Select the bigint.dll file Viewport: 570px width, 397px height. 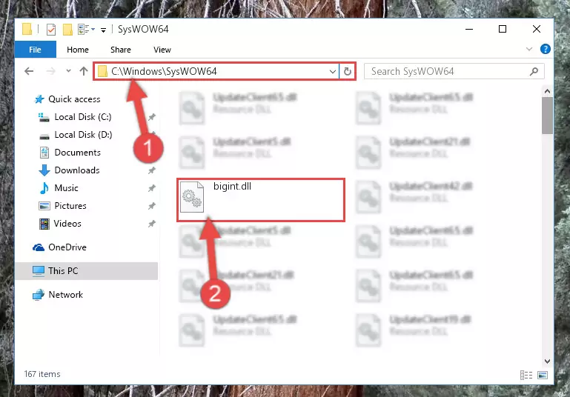coord(261,199)
